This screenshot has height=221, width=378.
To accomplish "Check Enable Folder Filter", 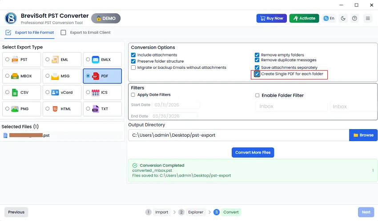I will coord(257,95).
